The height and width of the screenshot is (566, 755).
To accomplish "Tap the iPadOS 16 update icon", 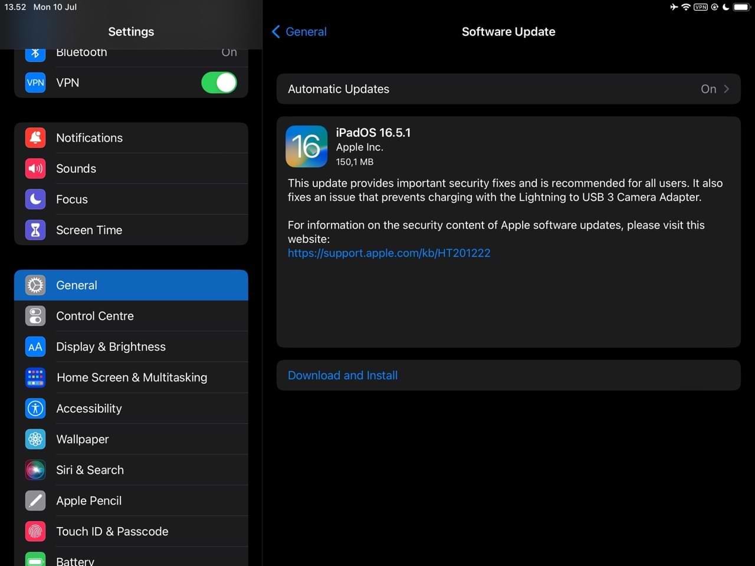I will coord(307,146).
